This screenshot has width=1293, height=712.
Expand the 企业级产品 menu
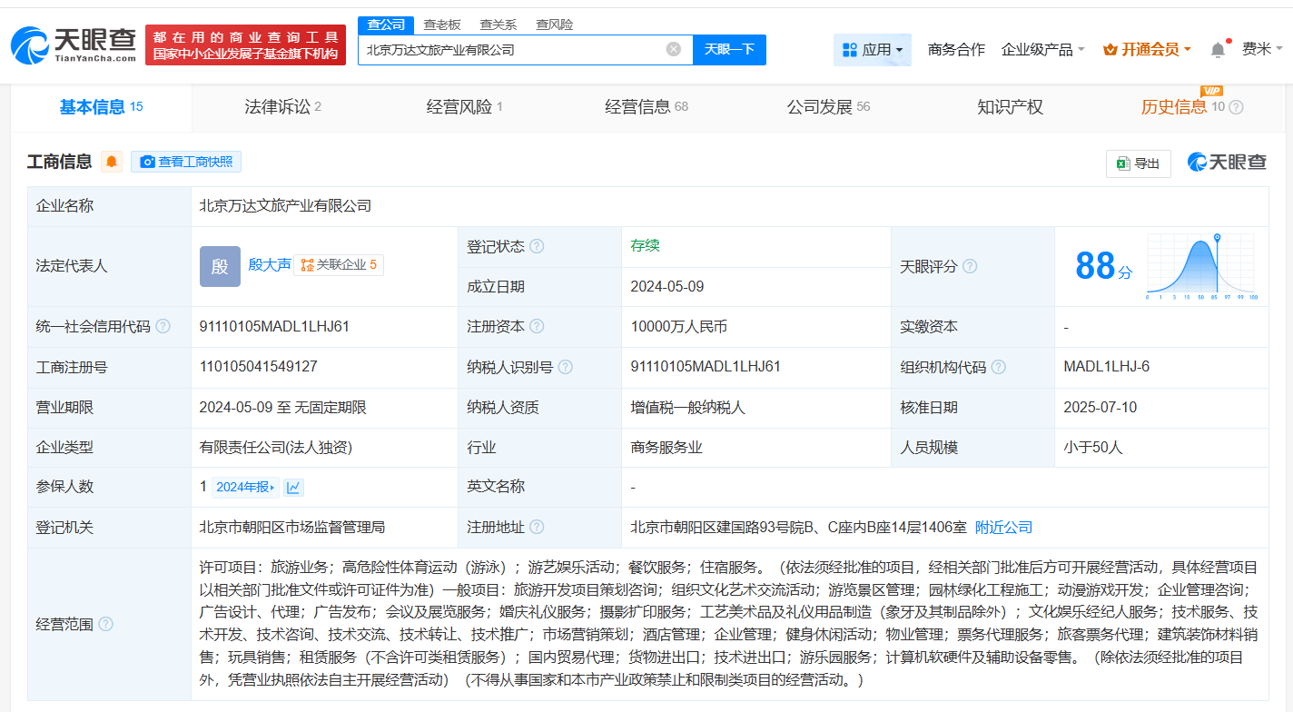tap(1042, 50)
